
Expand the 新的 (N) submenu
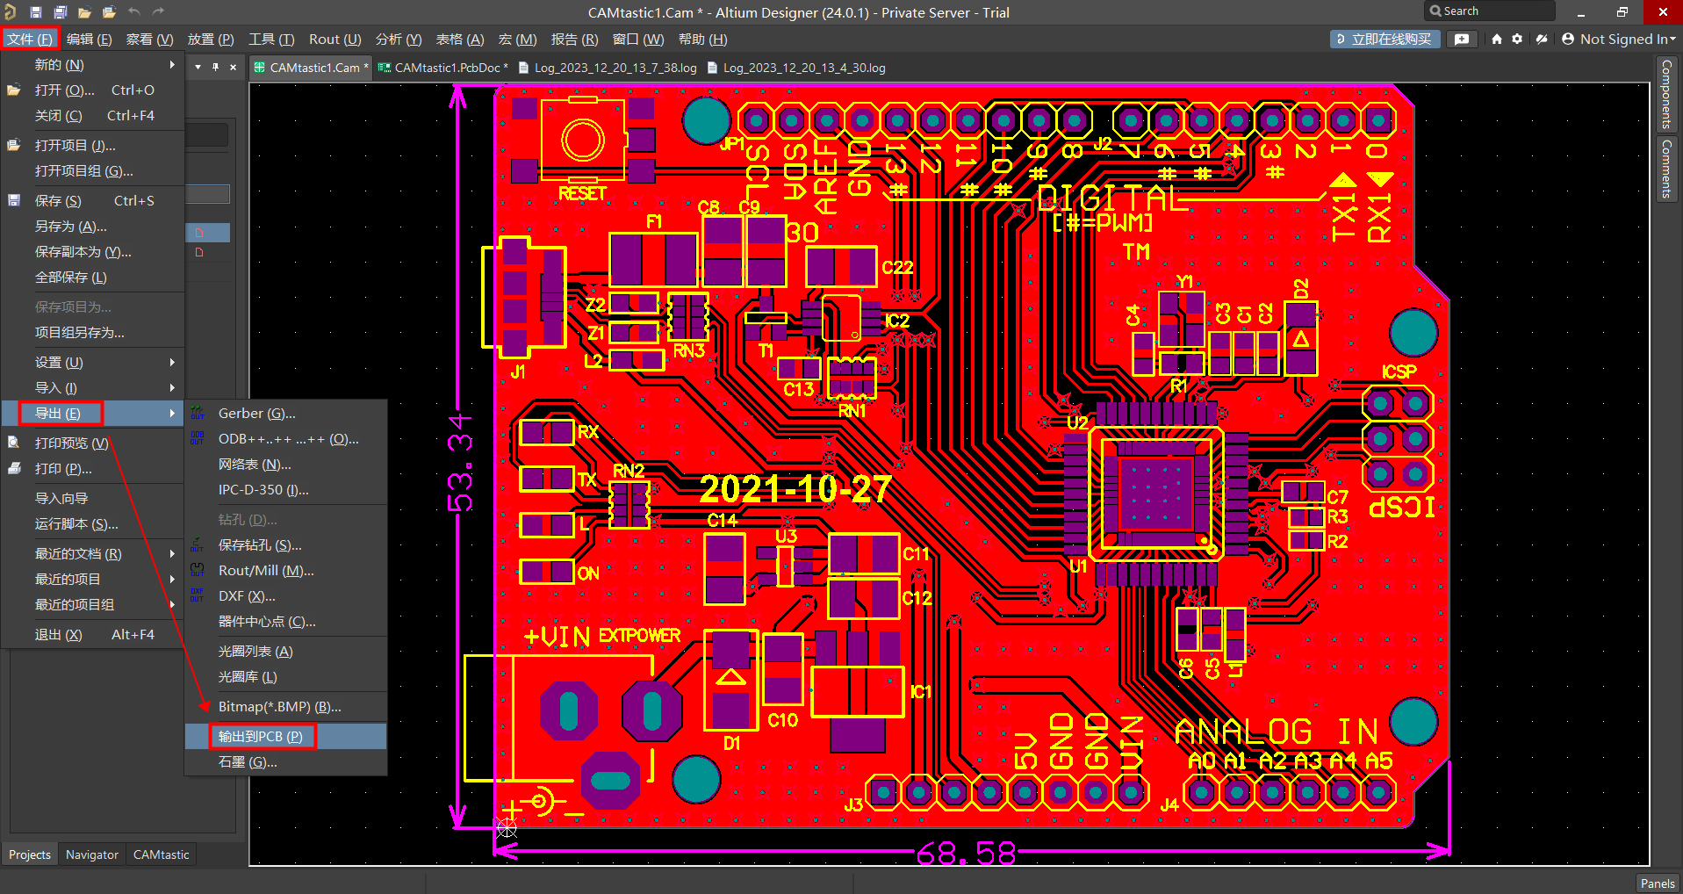coord(60,65)
